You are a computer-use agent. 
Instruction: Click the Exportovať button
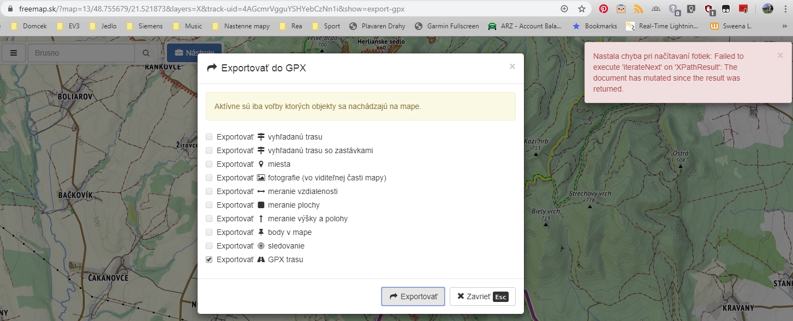click(x=413, y=296)
